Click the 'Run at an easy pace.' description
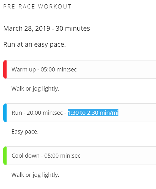 tap(34, 45)
